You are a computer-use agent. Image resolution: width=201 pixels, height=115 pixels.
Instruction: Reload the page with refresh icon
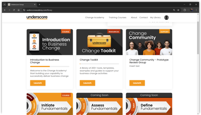(x=14, y=10)
